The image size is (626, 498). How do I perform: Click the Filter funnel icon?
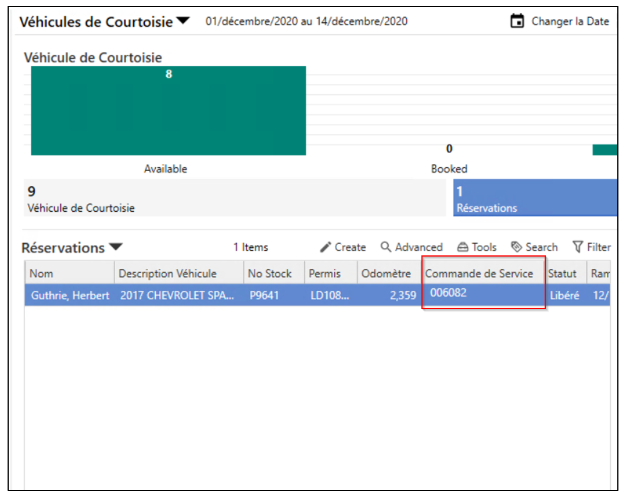tap(577, 247)
